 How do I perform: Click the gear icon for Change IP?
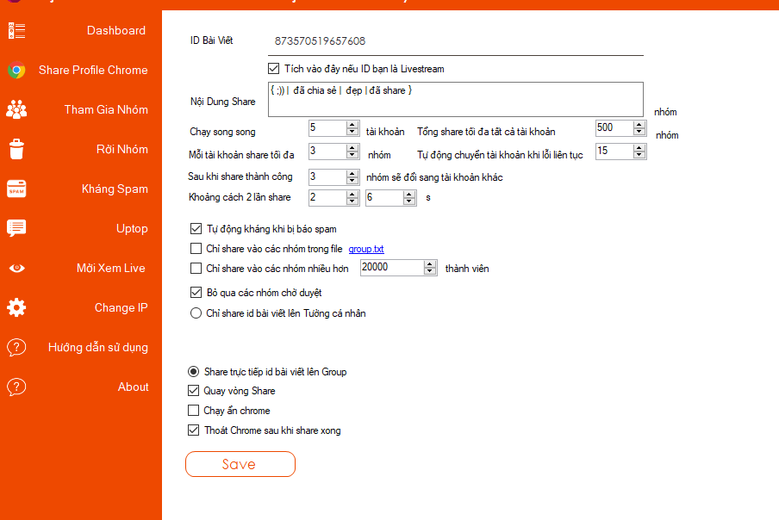click(16, 307)
